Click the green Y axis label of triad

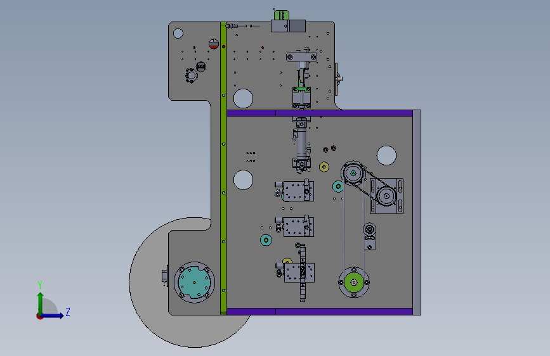(40, 284)
